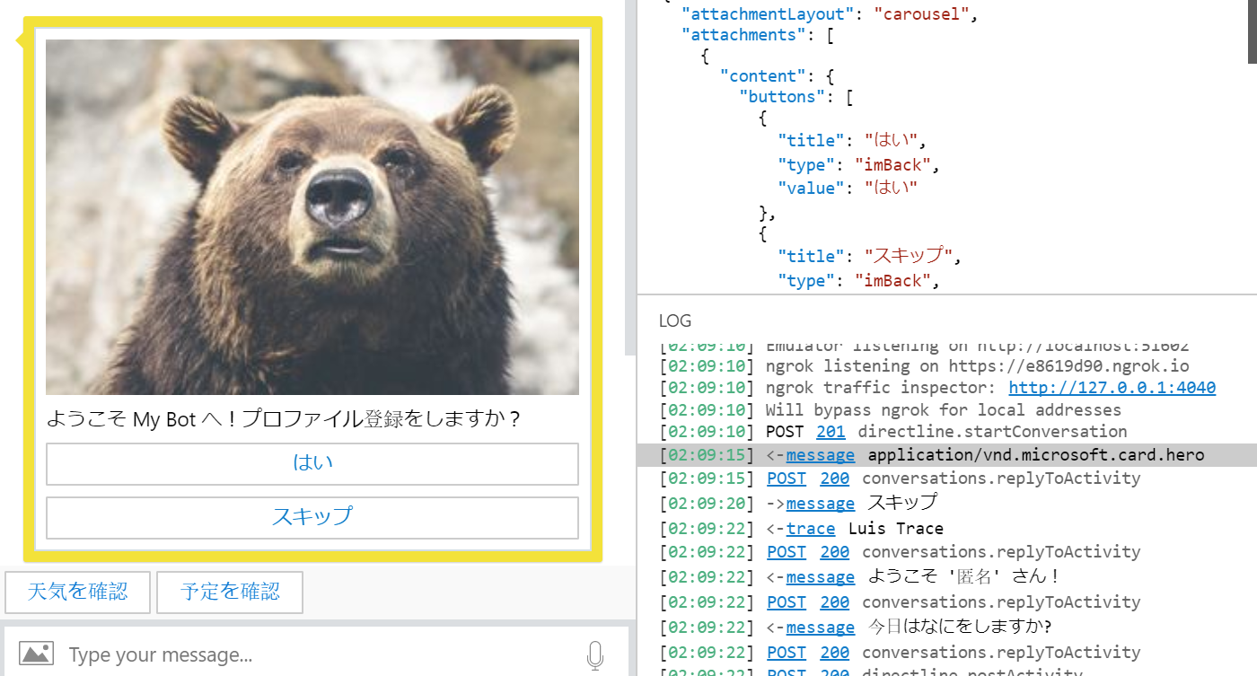Click the message link for スキップ entry
Viewport: 1257px width, 676px height.
click(820, 503)
